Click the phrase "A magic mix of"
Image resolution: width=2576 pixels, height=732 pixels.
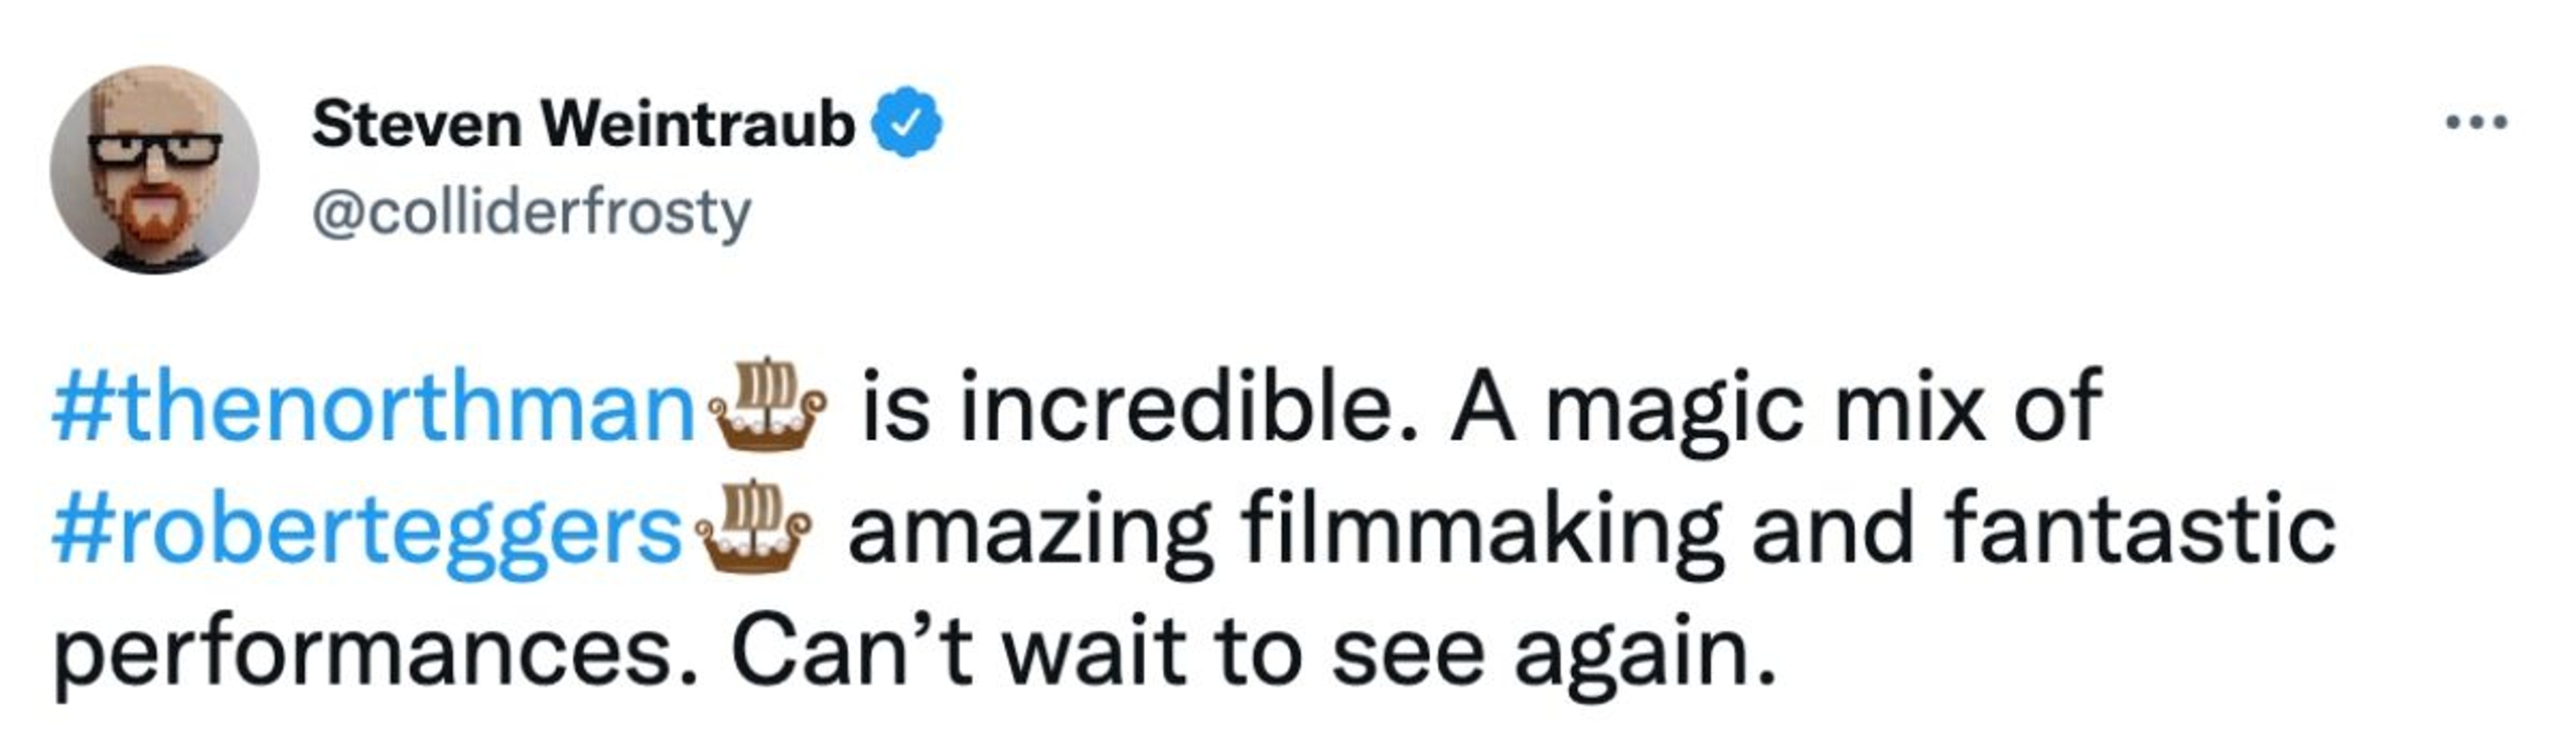tap(1776, 406)
